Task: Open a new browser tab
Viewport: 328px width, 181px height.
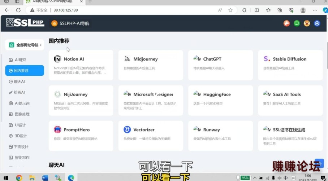Action: tap(90, 1)
